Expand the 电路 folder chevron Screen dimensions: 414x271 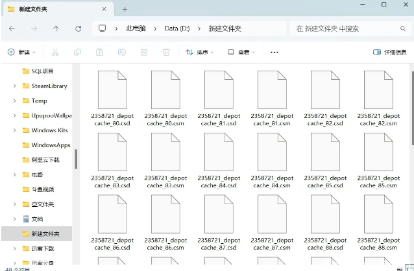14,174
